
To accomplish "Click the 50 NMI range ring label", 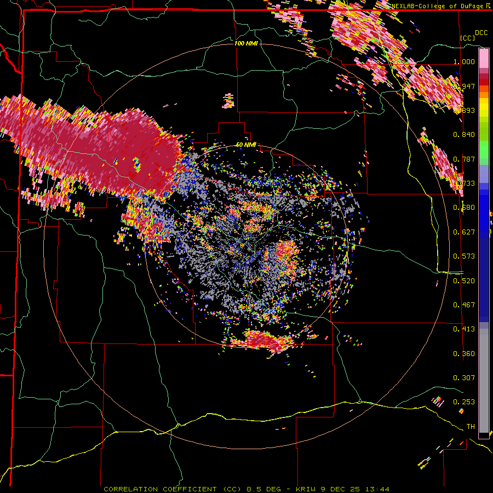I will 246,145.
